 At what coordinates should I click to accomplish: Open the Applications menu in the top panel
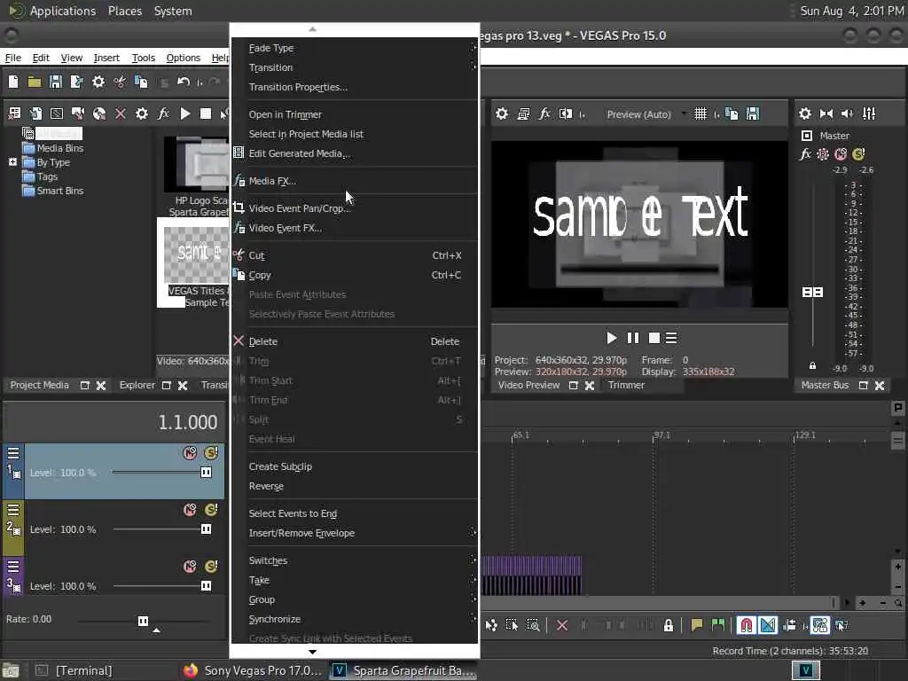[63, 11]
